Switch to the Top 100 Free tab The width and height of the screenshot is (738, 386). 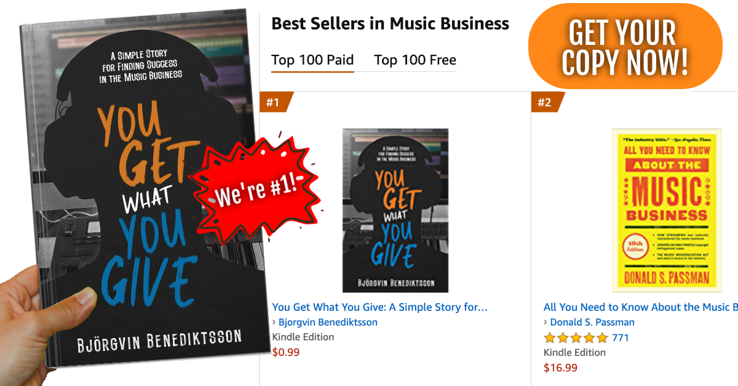[415, 60]
